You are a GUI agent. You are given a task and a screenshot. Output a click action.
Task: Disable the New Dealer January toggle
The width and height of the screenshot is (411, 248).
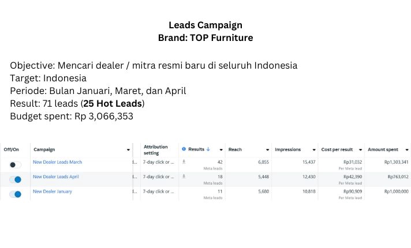pos(15,194)
